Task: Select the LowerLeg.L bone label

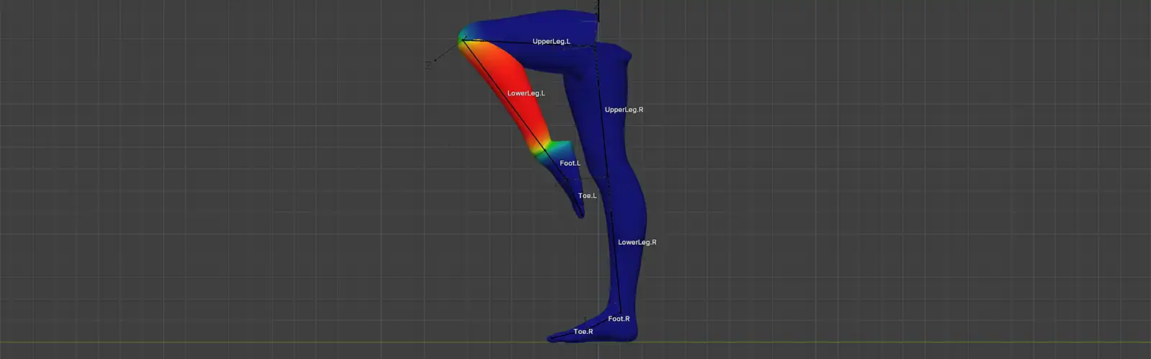Action: point(526,93)
